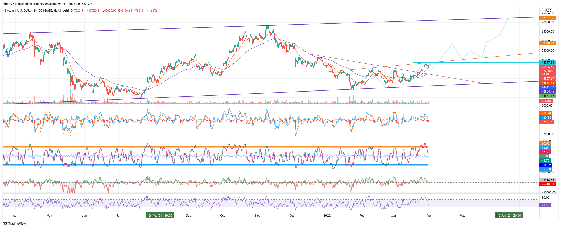Click the 219.28 orange indicator value

coord(546,113)
